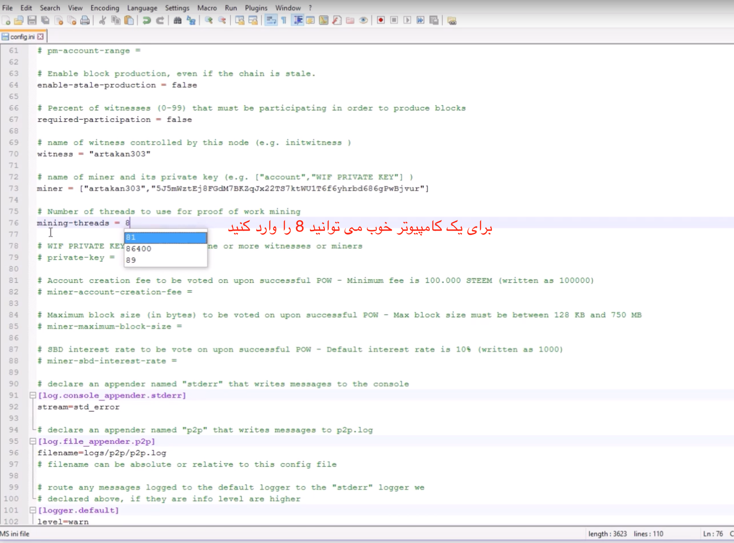Click 'length : 3623' in the status bar
734x543 pixels.
click(607, 534)
